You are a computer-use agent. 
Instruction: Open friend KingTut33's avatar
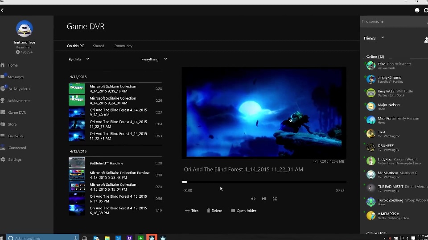click(x=370, y=93)
